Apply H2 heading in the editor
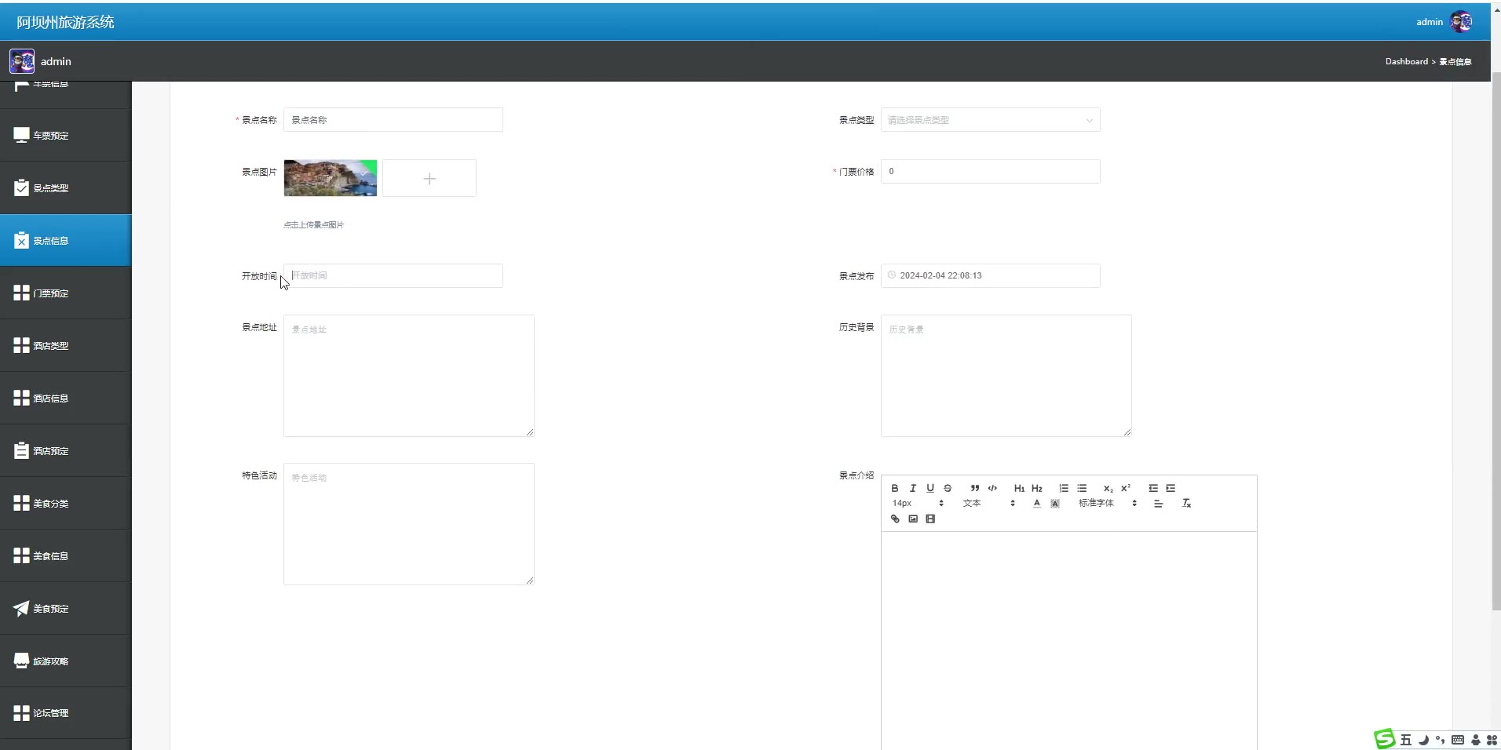Screen dimensions: 1501x750 [x=1037, y=488]
